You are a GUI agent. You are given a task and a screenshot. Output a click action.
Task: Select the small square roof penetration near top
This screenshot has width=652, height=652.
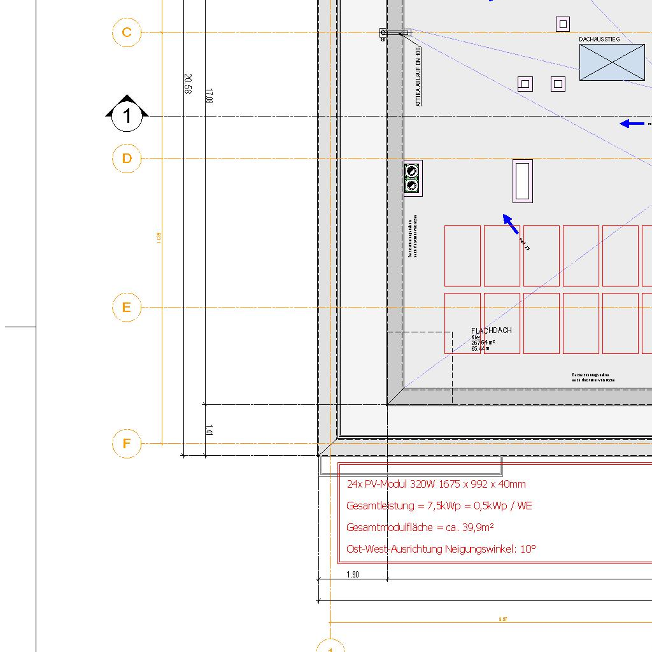[x=562, y=24]
